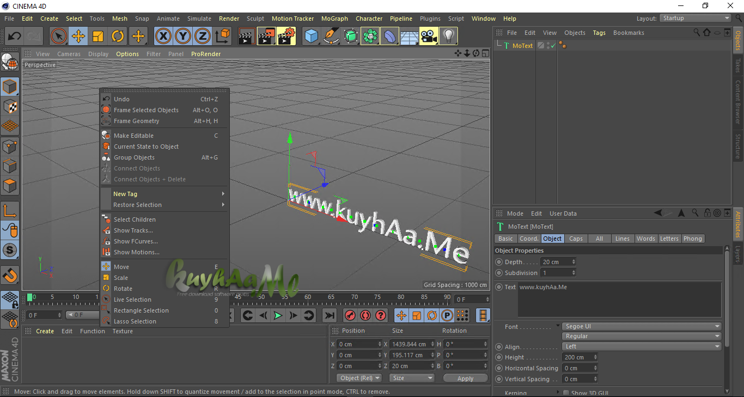This screenshot has height=397, width=744.
Task: Click the Undo arrow in the top toolbar
Action: click(15, 36)
